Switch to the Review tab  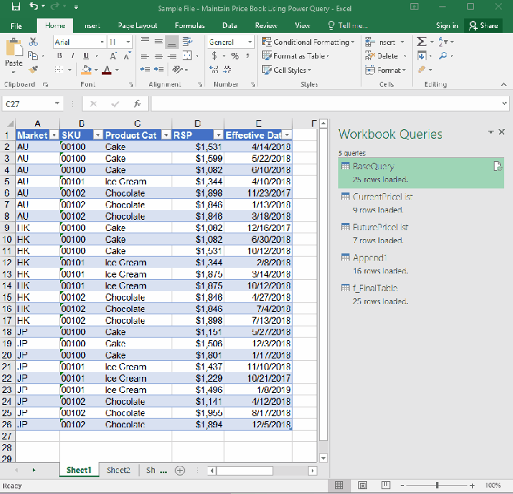point(266,26)
